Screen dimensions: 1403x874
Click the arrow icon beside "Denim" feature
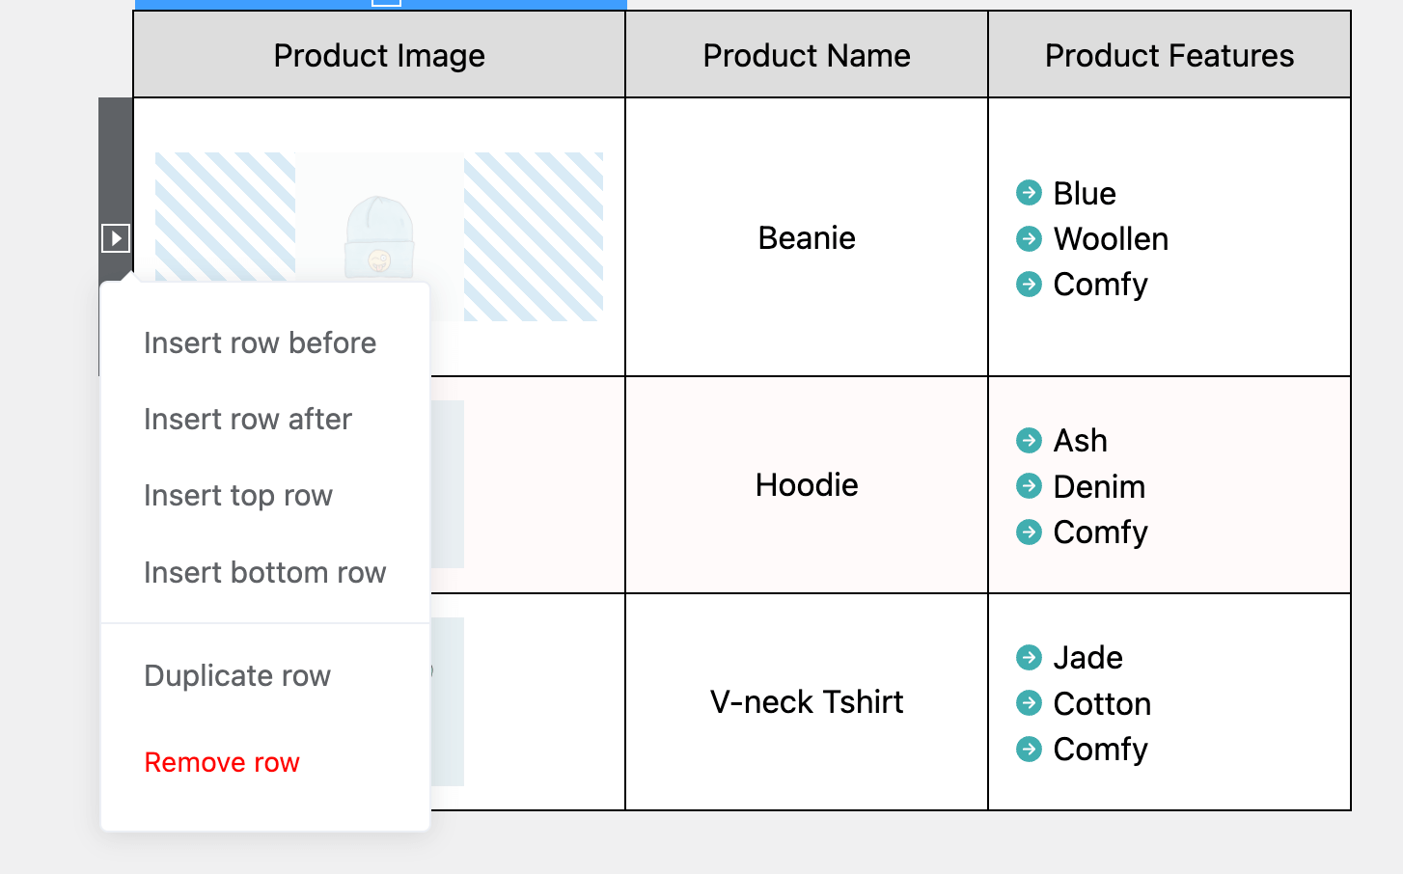click(x=1029, y=486)
